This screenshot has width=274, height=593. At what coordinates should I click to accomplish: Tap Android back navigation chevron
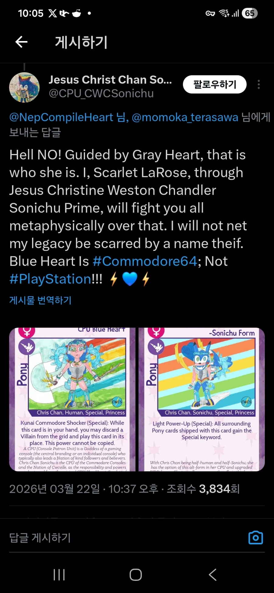(x=213, y=575)
